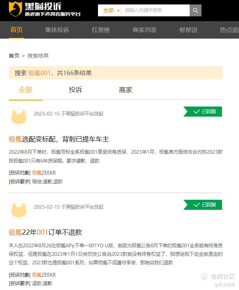Click 退款,道歉 complaint demand text
239x290 pixels.
click(42, 283)
